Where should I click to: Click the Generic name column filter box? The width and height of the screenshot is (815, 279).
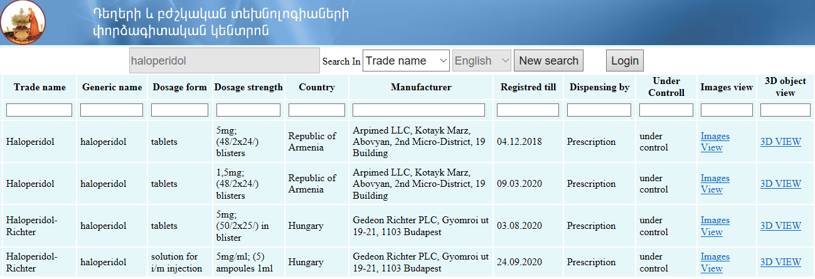pos(112,110)
